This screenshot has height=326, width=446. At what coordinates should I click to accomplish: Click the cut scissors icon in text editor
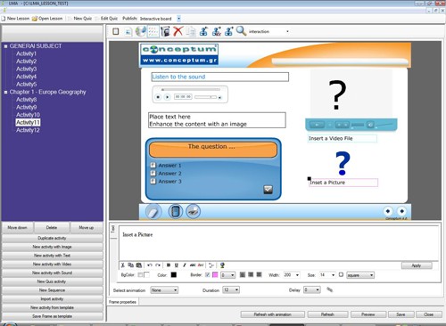click(123, 265)
